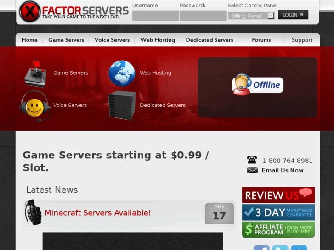The image size is (334, 250).
Task: Click the server rack Dedicated Servers icon
Action: click(122, 106)
